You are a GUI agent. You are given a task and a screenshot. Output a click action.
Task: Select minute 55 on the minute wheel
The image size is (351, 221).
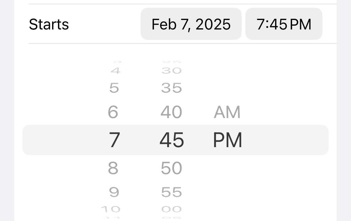coord(171,192)
